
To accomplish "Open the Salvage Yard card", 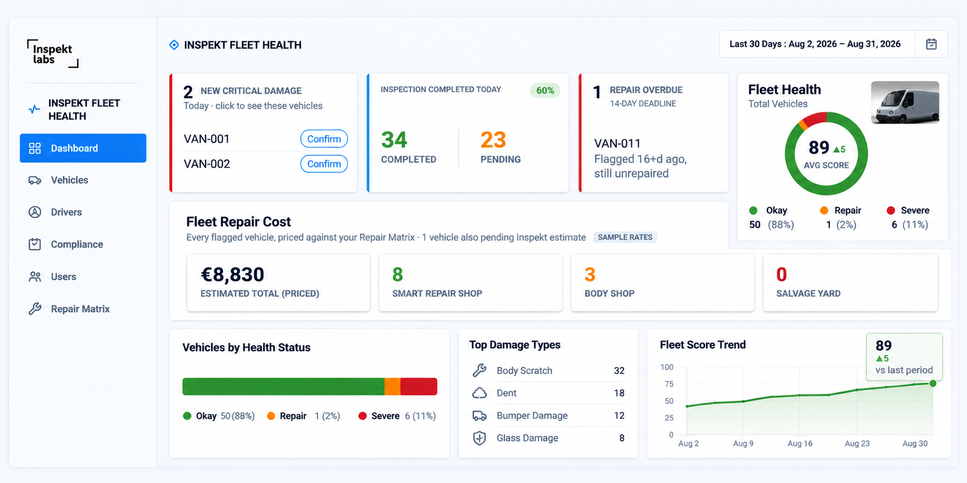I will (x=851, y=283).
